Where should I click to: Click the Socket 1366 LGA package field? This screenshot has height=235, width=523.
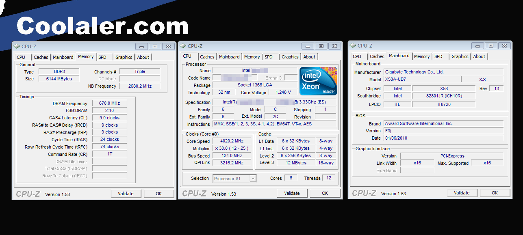(x=255, y=85)
